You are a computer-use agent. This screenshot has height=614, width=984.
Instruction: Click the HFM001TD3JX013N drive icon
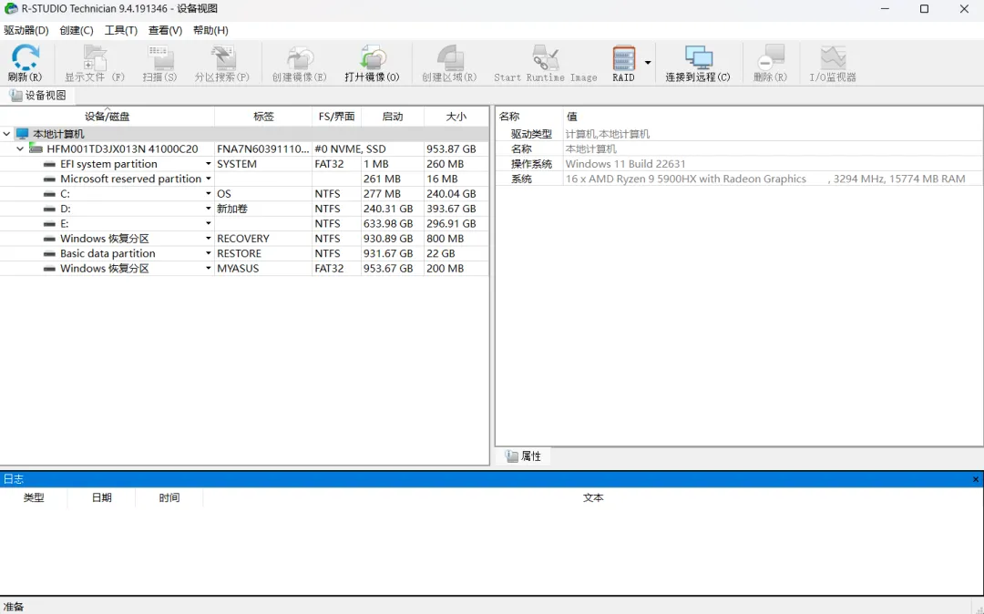(x=36, y=148)
